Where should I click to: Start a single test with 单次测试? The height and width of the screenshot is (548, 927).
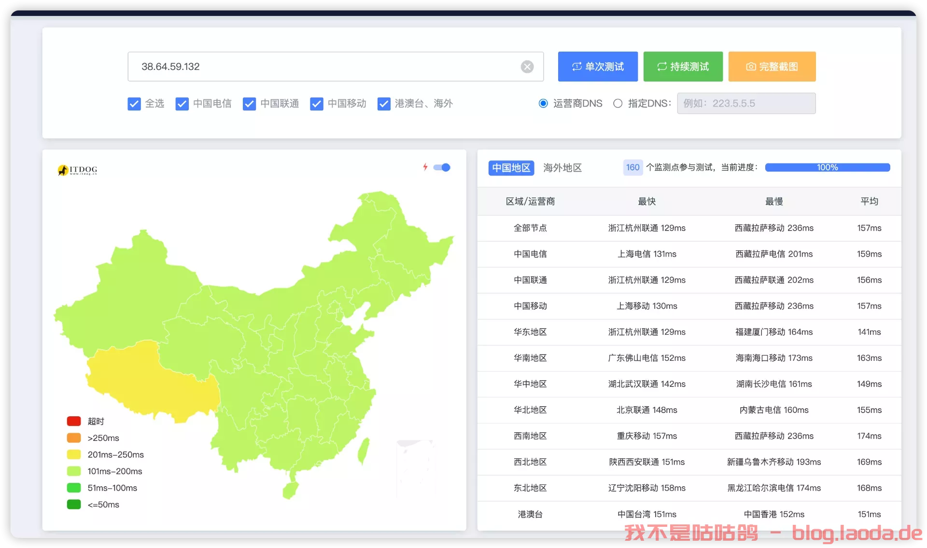click(x=598, y=67)
